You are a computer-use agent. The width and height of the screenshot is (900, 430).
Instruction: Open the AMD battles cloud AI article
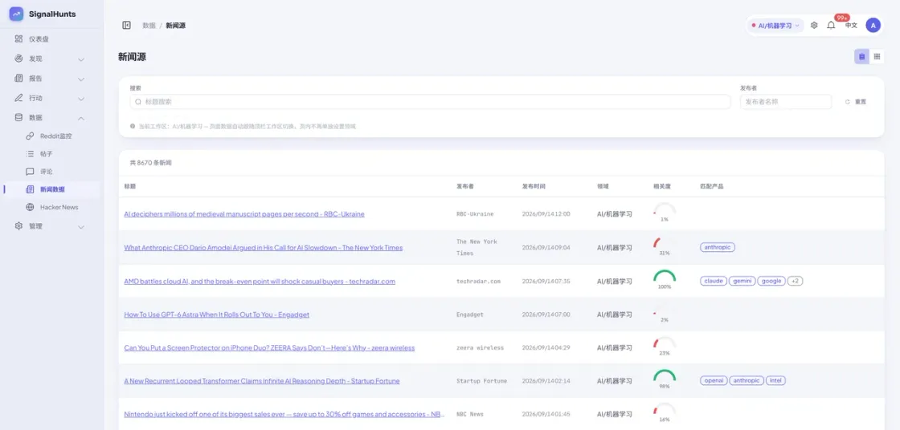[260, 281]
